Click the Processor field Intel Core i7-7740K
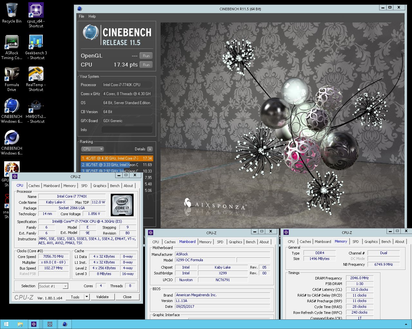Viewport: 412px width, 329px height. click(127, 85)
